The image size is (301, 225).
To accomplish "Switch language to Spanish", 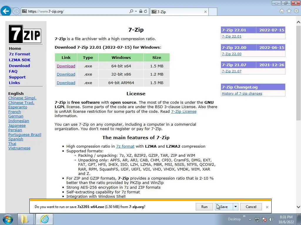I will coord(16,139).
